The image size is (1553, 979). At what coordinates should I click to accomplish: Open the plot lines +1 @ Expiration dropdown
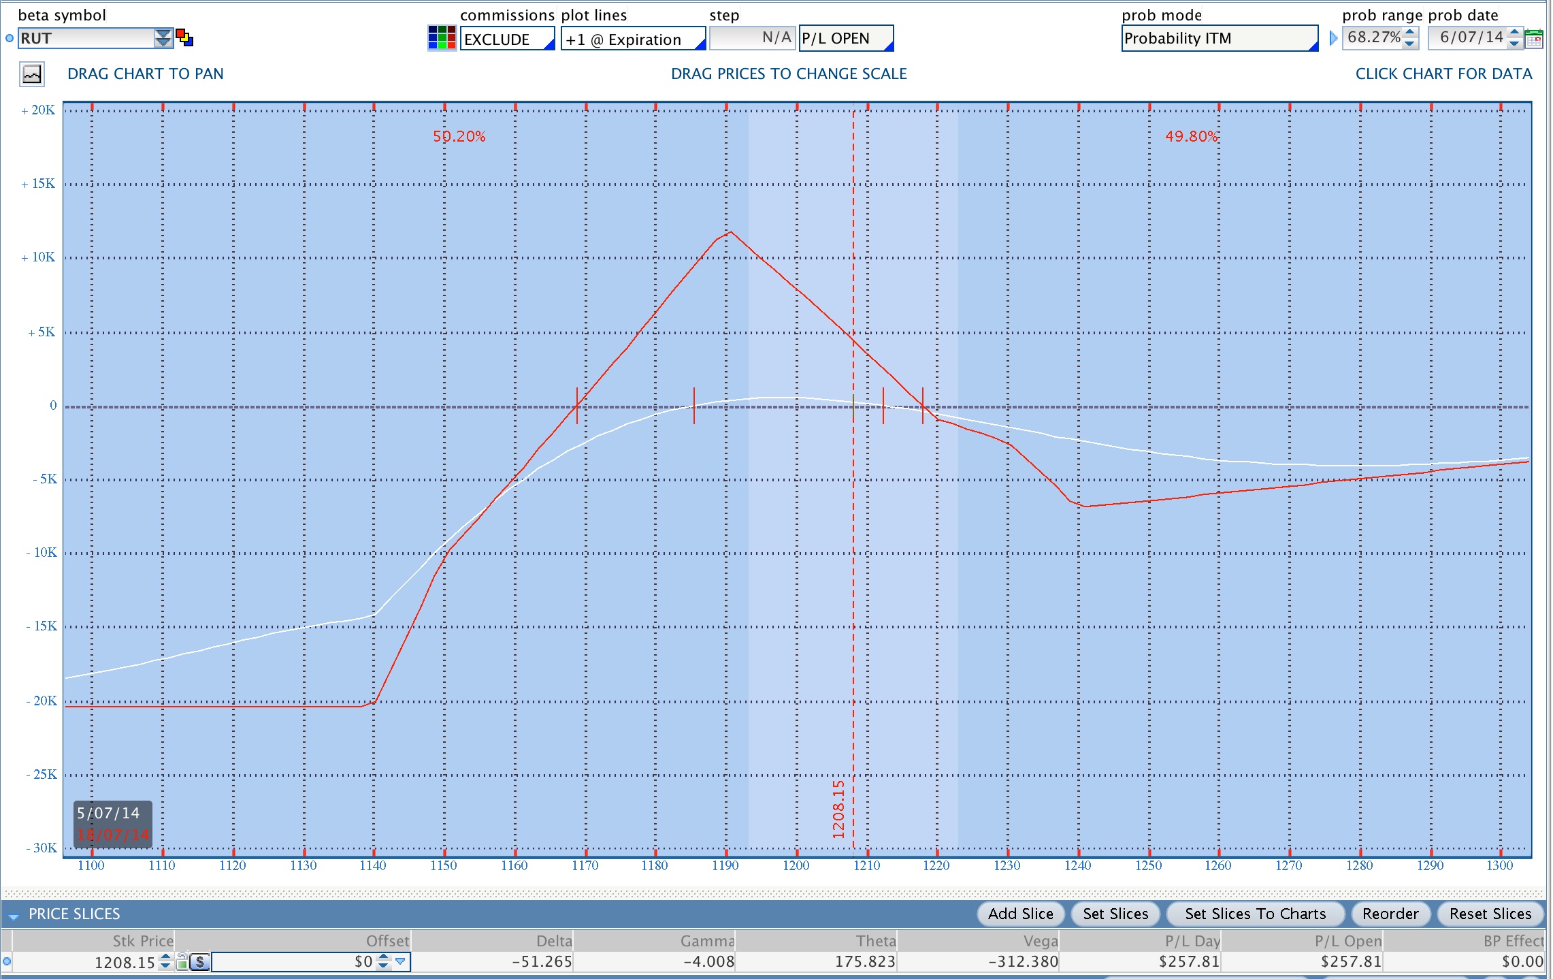632,39
